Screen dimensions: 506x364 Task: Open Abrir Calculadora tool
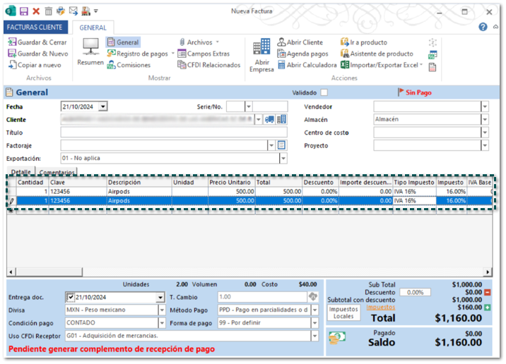click(281, 65)
